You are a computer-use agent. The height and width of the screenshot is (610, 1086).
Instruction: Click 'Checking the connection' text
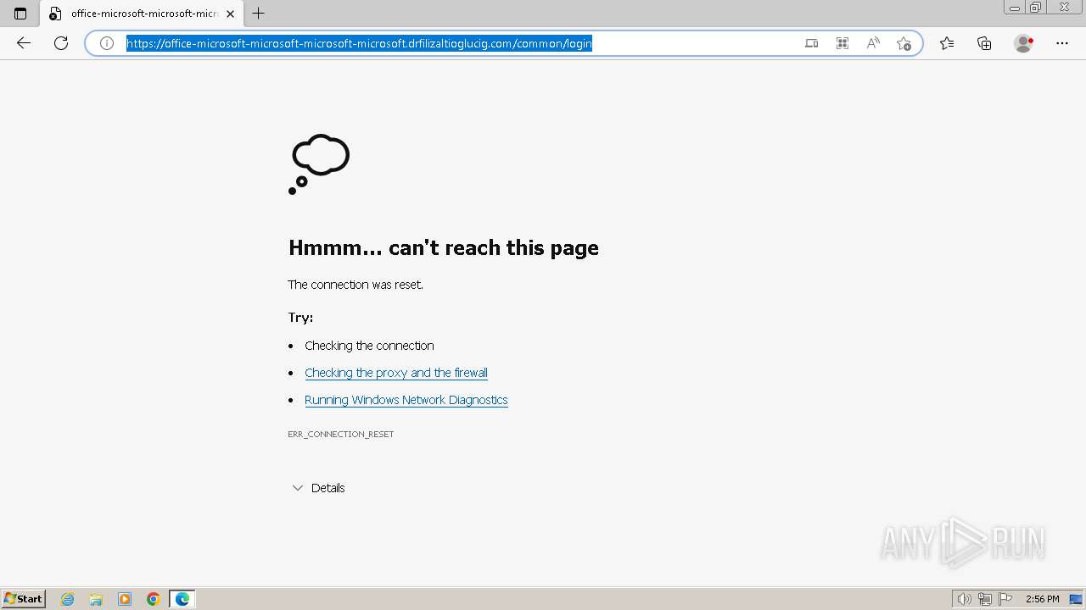coord(369,346)
